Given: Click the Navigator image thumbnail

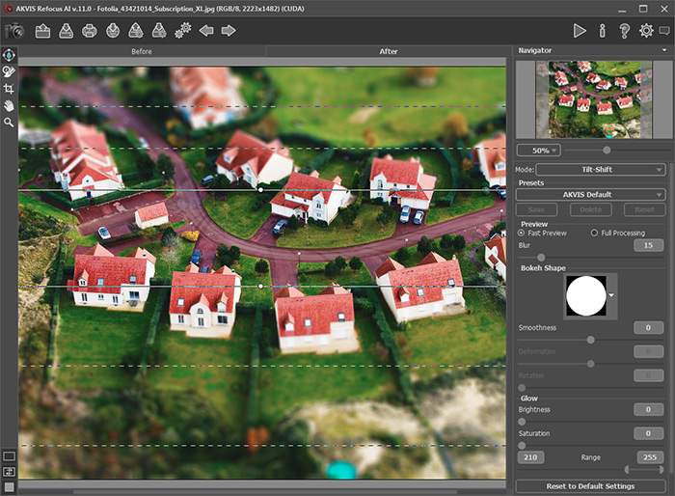Looking at the screenshot, I should (x=594, y=99).
